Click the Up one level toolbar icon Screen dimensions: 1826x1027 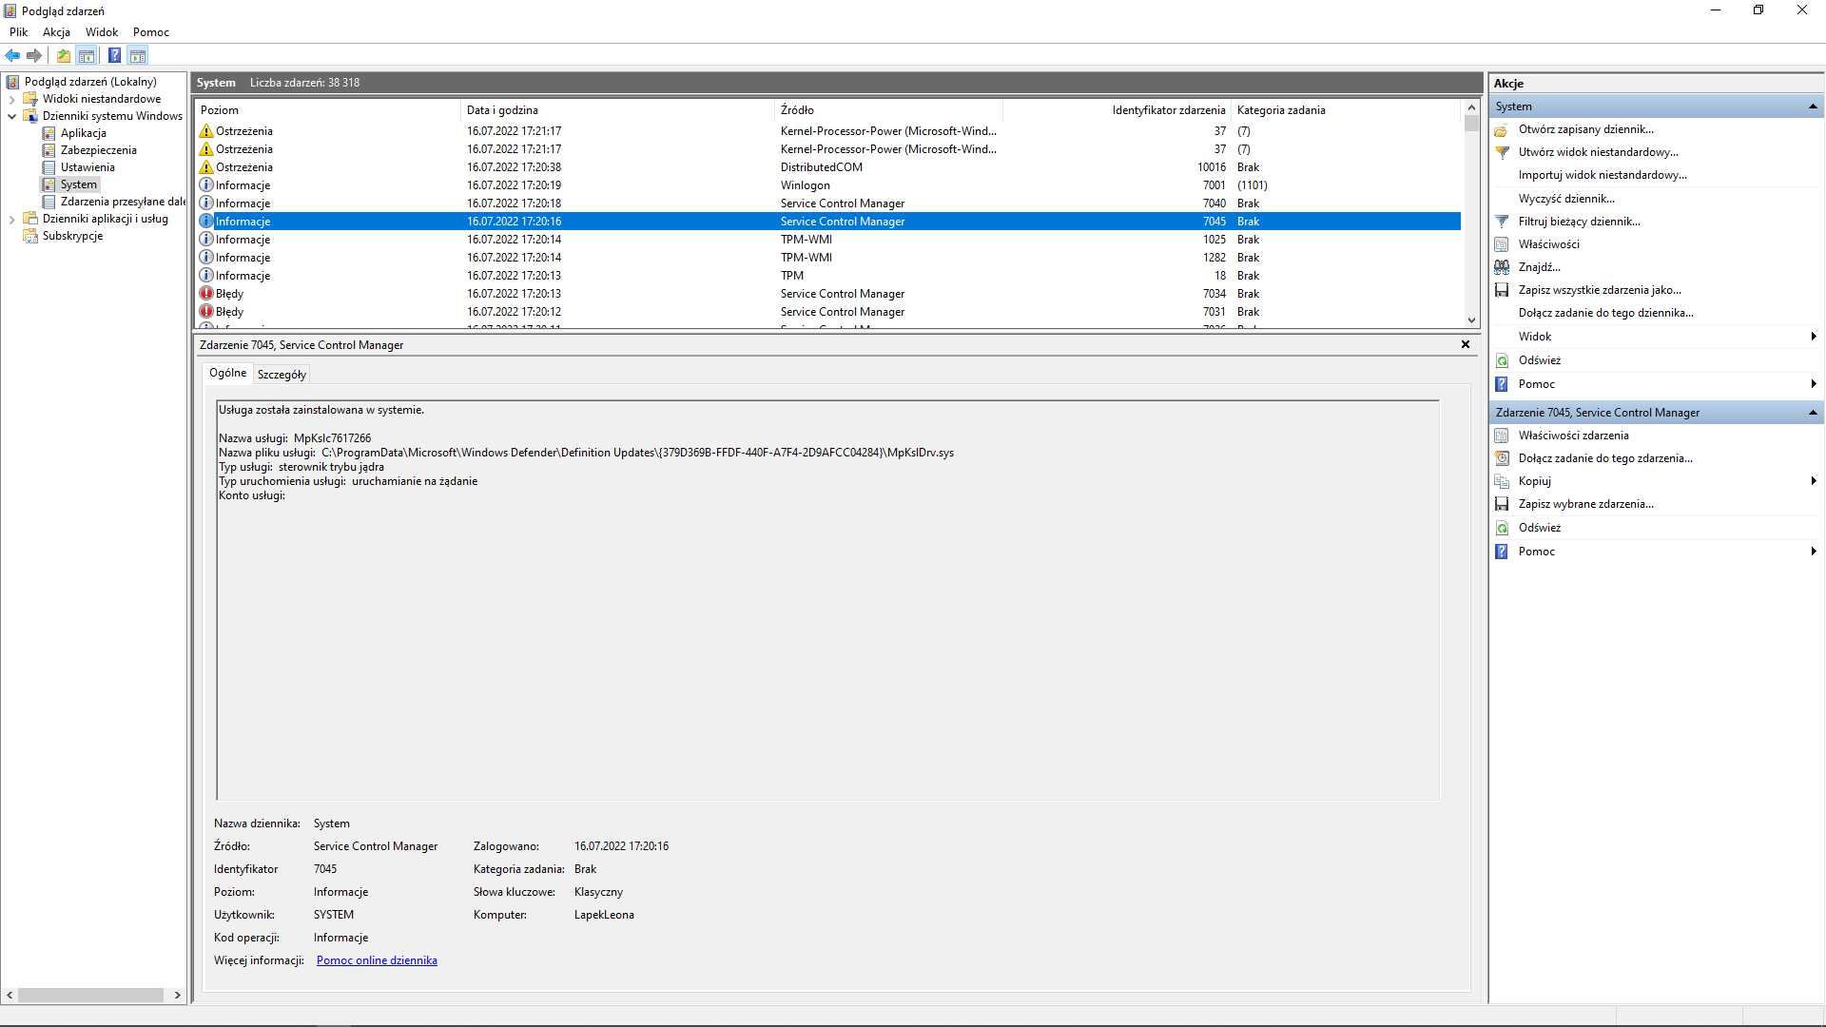pos(64,55)
